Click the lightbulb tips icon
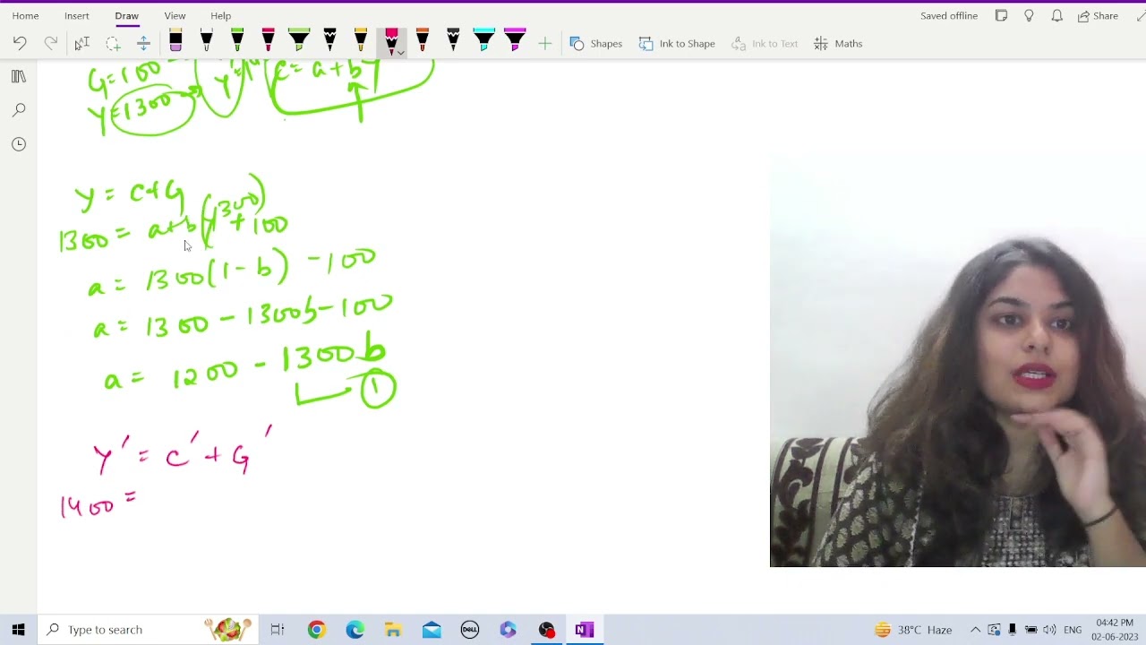The image size is (1146, 645). tap(1030, 15)
